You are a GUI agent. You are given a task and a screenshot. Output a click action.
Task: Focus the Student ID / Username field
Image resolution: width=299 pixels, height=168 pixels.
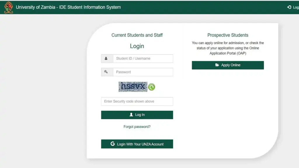pyautogui.click(x=143, y=58)
